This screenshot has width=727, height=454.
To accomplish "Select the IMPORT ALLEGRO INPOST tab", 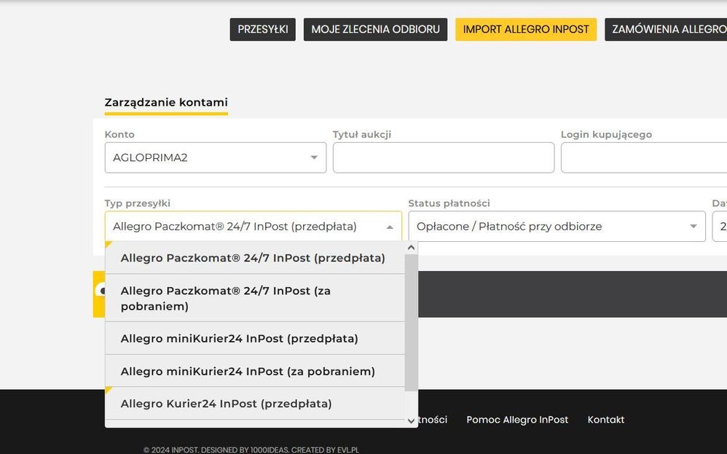I will [526, 29].
